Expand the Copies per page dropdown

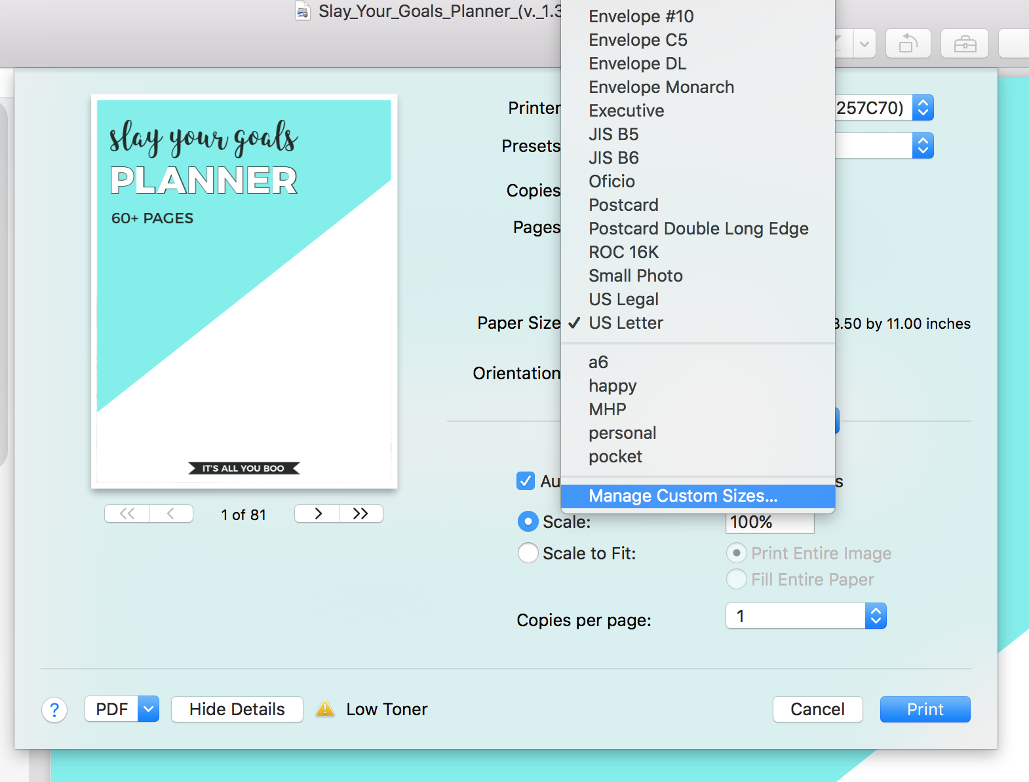pos(876,616)
